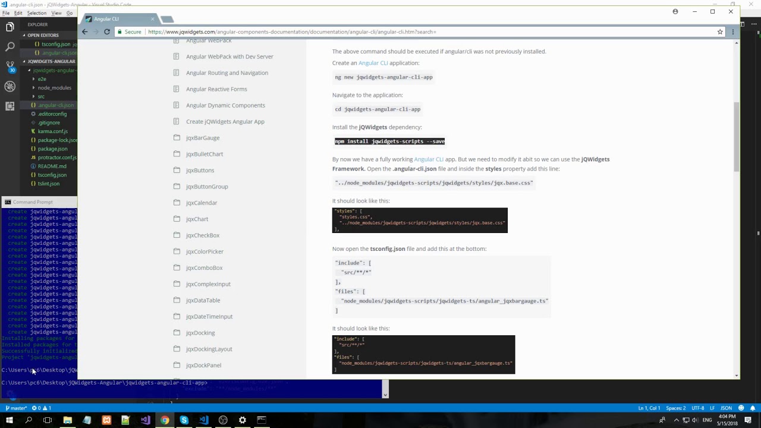Go back in the Chrome browser
The height and width of the screenshot is (428, 761).
click(84, 32)
